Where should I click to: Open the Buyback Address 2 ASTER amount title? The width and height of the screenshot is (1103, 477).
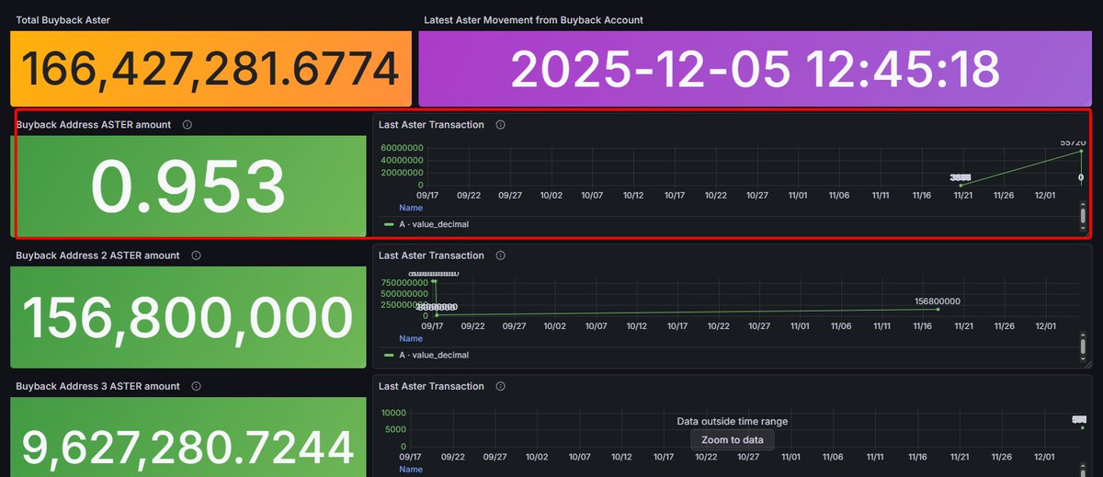[97, 256]
